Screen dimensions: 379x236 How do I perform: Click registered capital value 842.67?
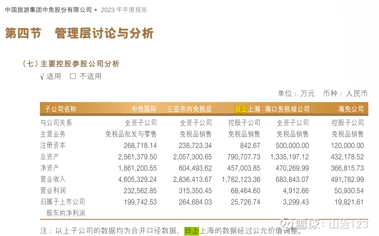click(250, 146)
